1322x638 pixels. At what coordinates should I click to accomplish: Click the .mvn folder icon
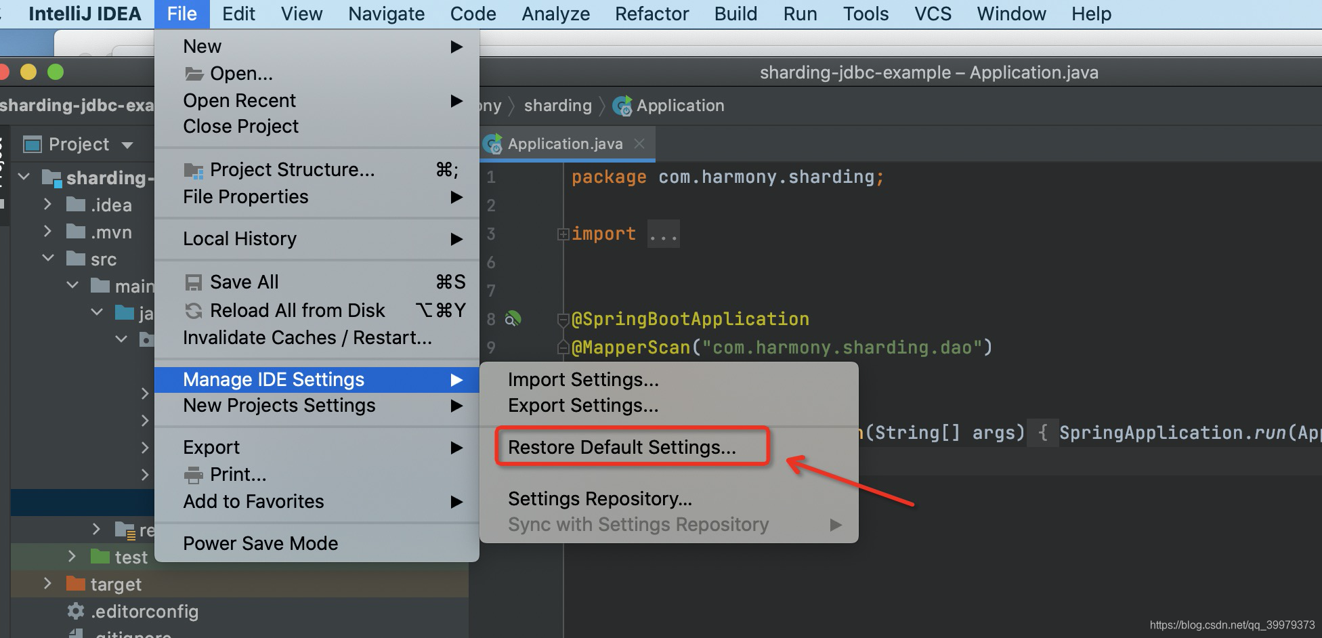click(x=76, y=232)
